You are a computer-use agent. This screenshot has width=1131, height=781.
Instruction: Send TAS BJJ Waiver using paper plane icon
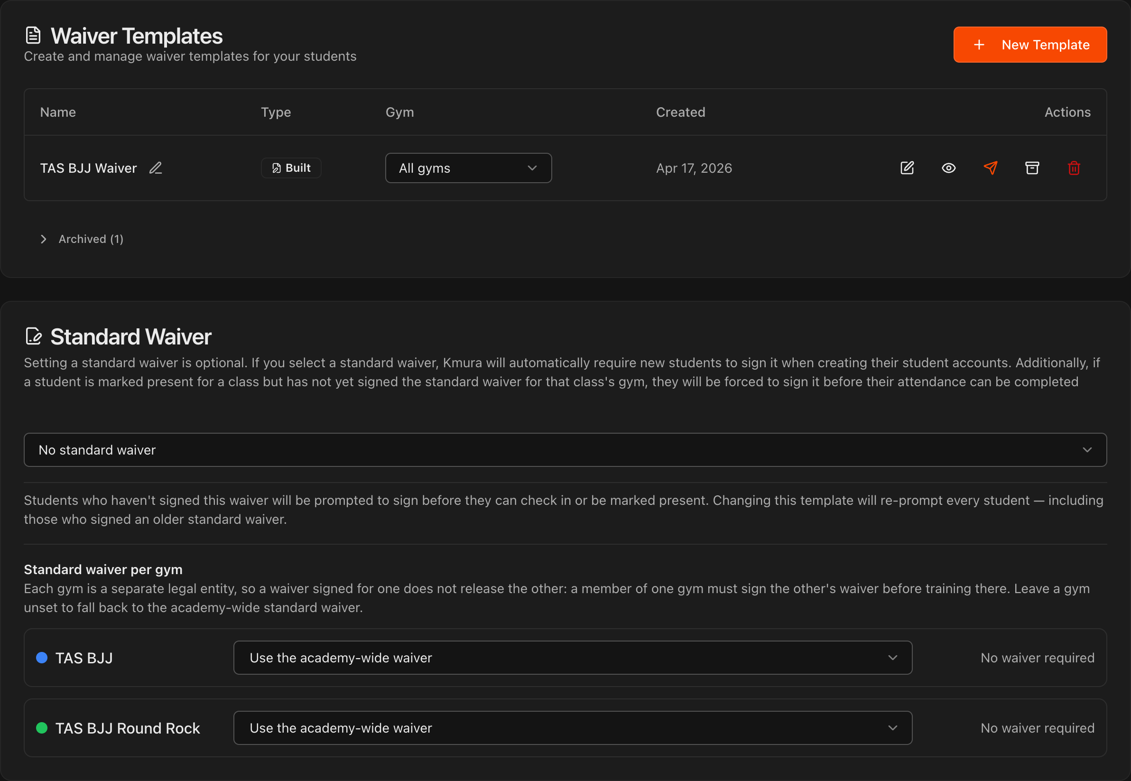click(990, 168)
